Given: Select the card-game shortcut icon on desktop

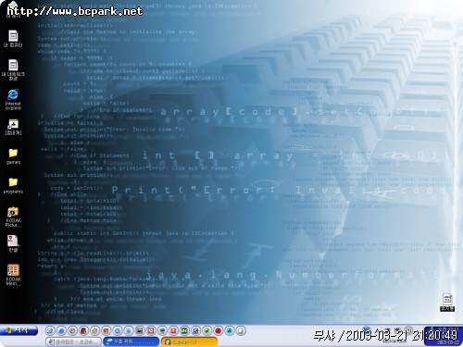Looking at the screenshot, I should (13, 127).
